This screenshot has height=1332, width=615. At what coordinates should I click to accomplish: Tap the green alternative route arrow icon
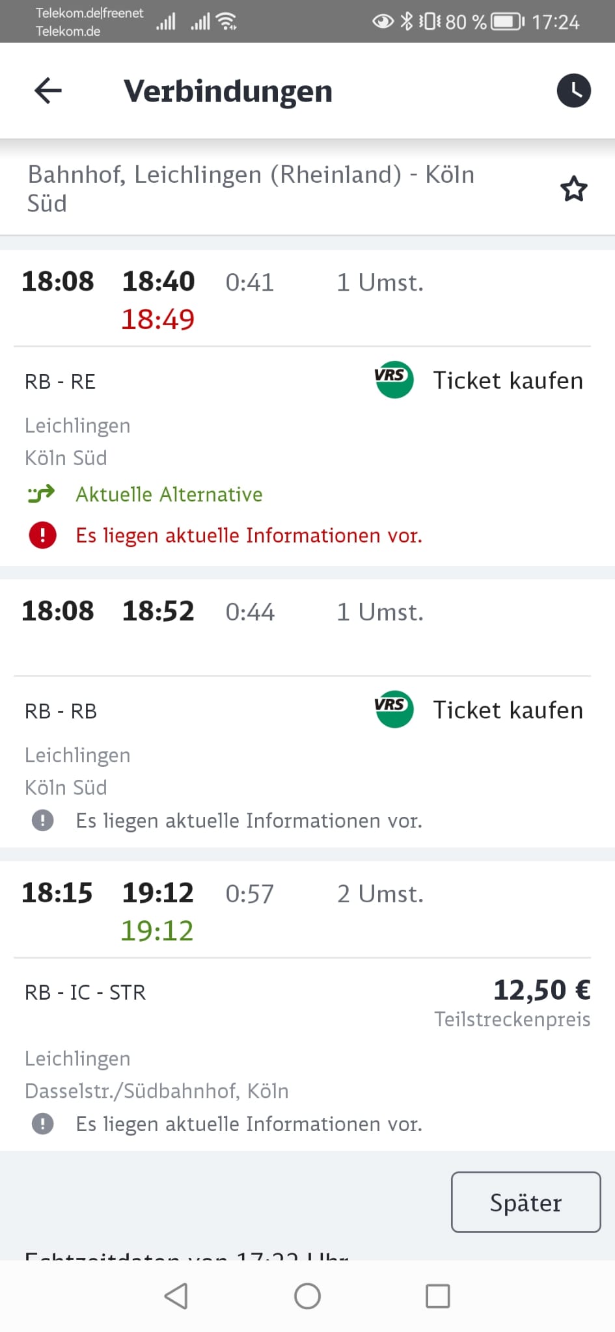point(42,494)
